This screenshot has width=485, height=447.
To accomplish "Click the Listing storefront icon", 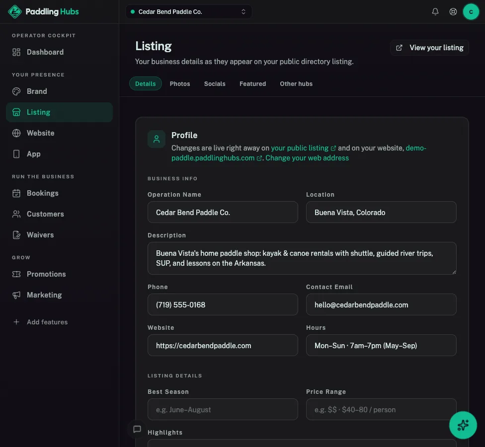I will point(16,112).
